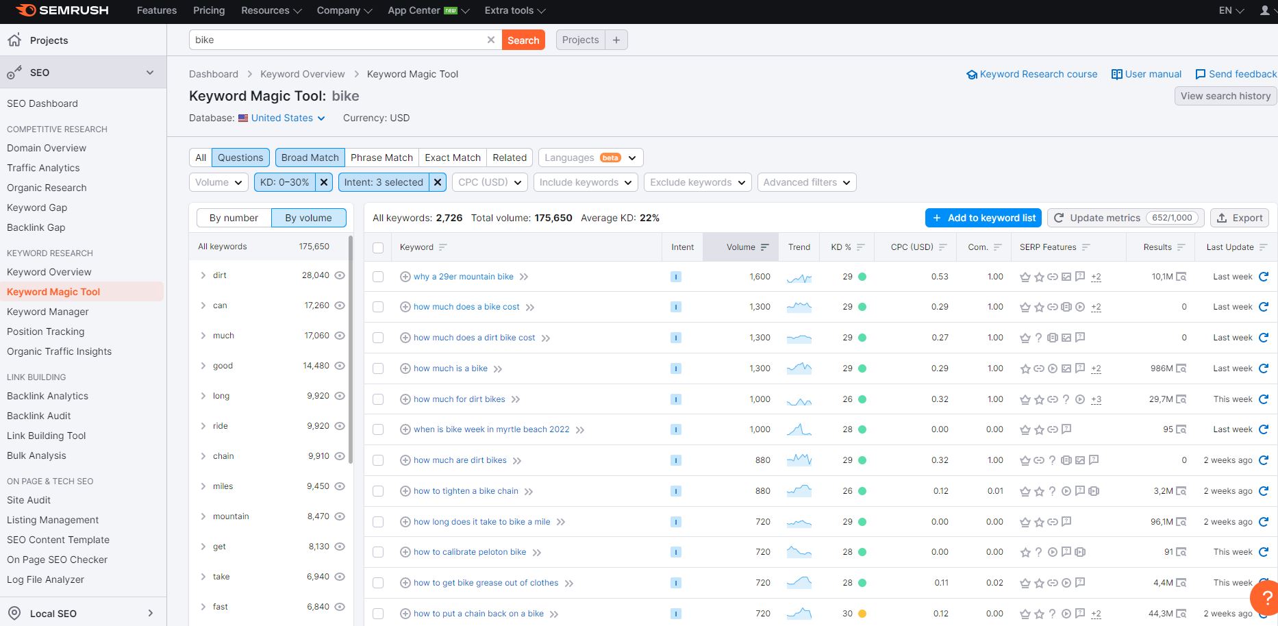Sort by the KD % column icon

(x=861, y=247)
